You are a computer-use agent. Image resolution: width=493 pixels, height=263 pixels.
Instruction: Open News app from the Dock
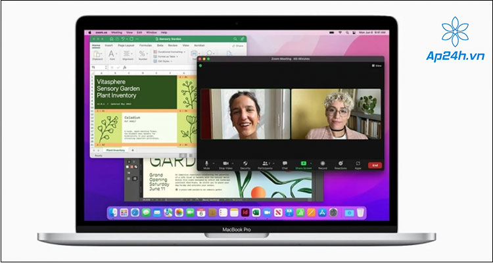pyautogui.click(x=278, y=212)
